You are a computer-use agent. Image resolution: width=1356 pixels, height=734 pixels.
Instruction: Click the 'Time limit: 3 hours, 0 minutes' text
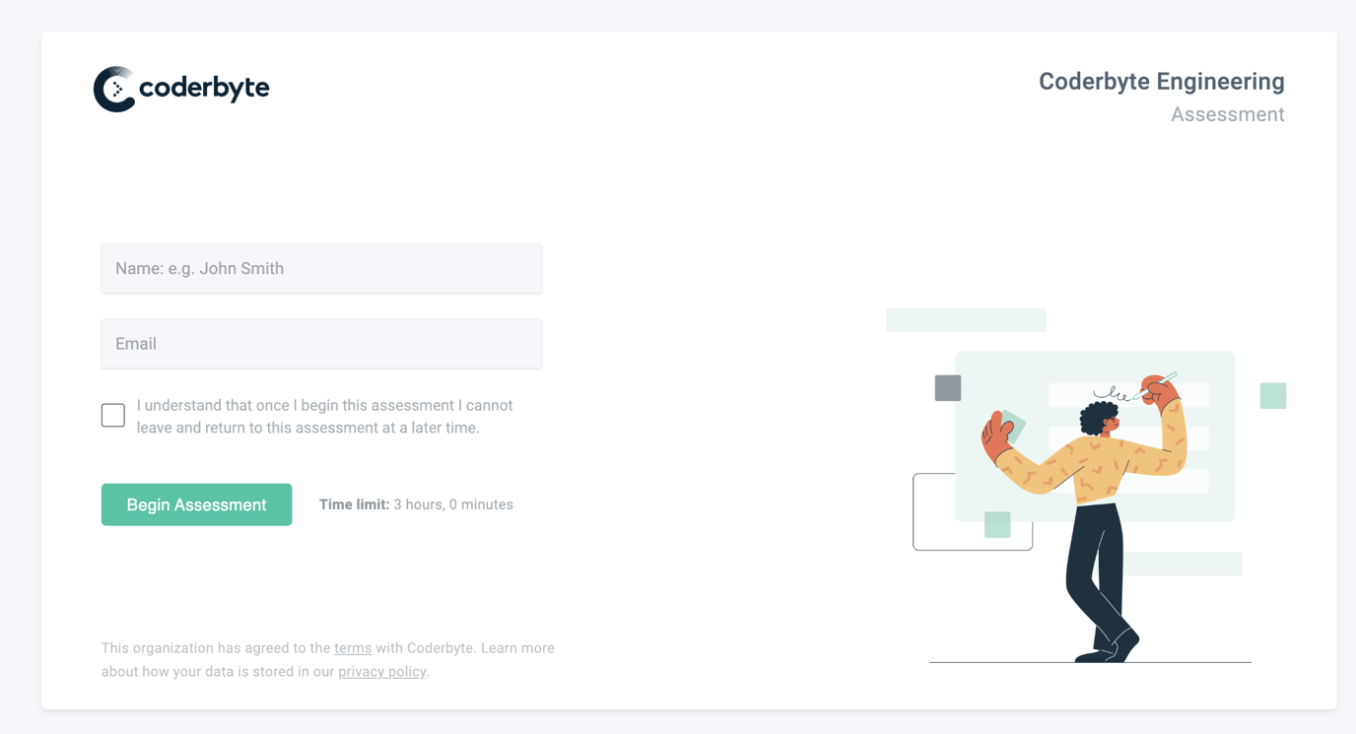[x=416, y=504]
